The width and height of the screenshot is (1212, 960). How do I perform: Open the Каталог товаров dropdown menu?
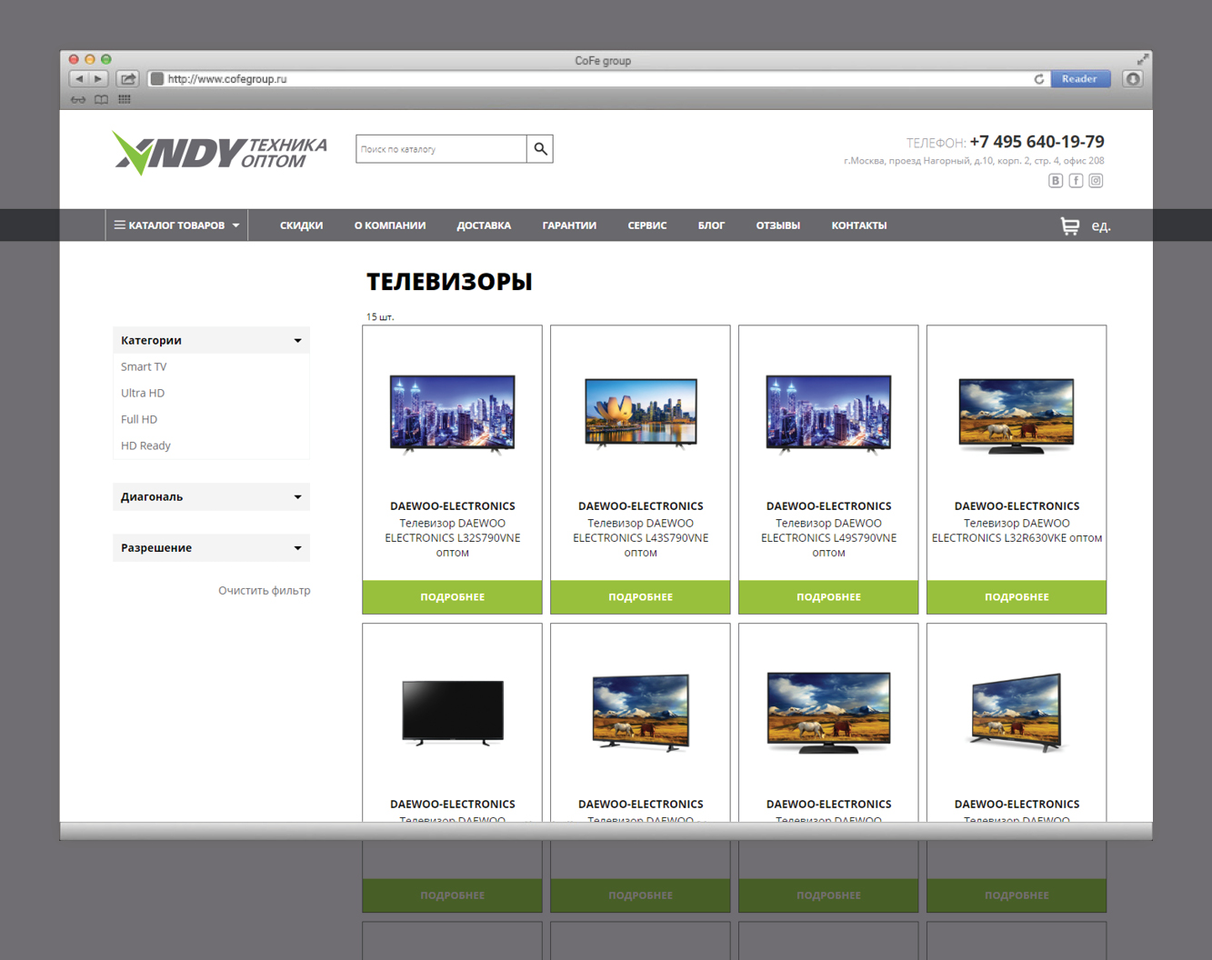[x=176, y=225]
